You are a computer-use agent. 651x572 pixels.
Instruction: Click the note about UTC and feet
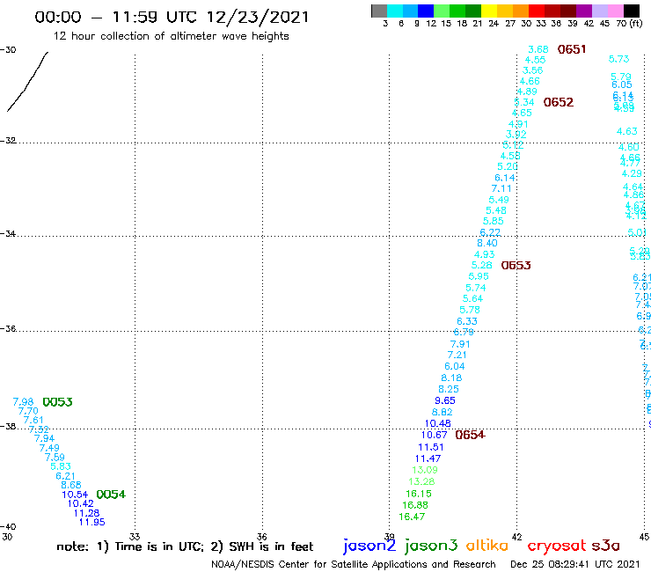tap(185, 546)
